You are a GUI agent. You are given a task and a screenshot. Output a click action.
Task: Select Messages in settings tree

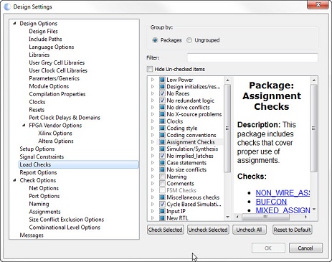32,235
